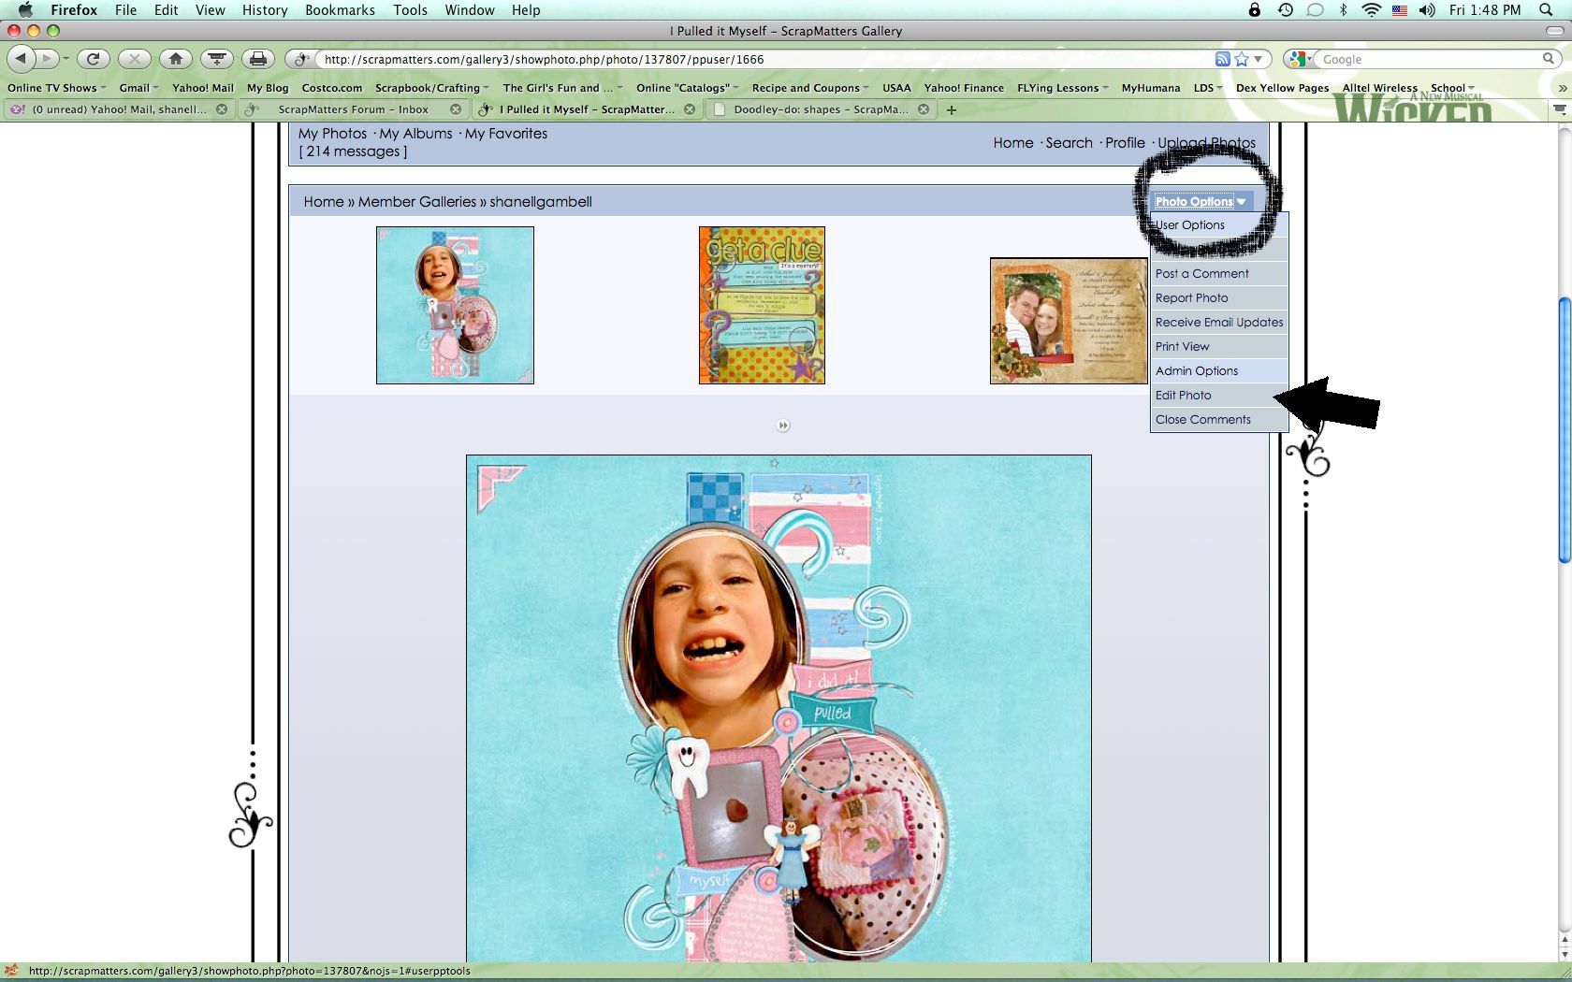This screenshot has height=982, width=1572.
Task: Switch to Doodley-do shapes tab
Action: click(821, 109)
